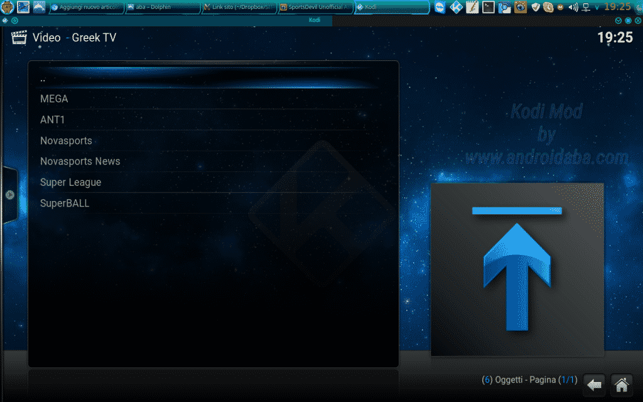The image size is (643, 402).
Task: Click the Kodi launcher icon in panel
Action: (456, 7)
